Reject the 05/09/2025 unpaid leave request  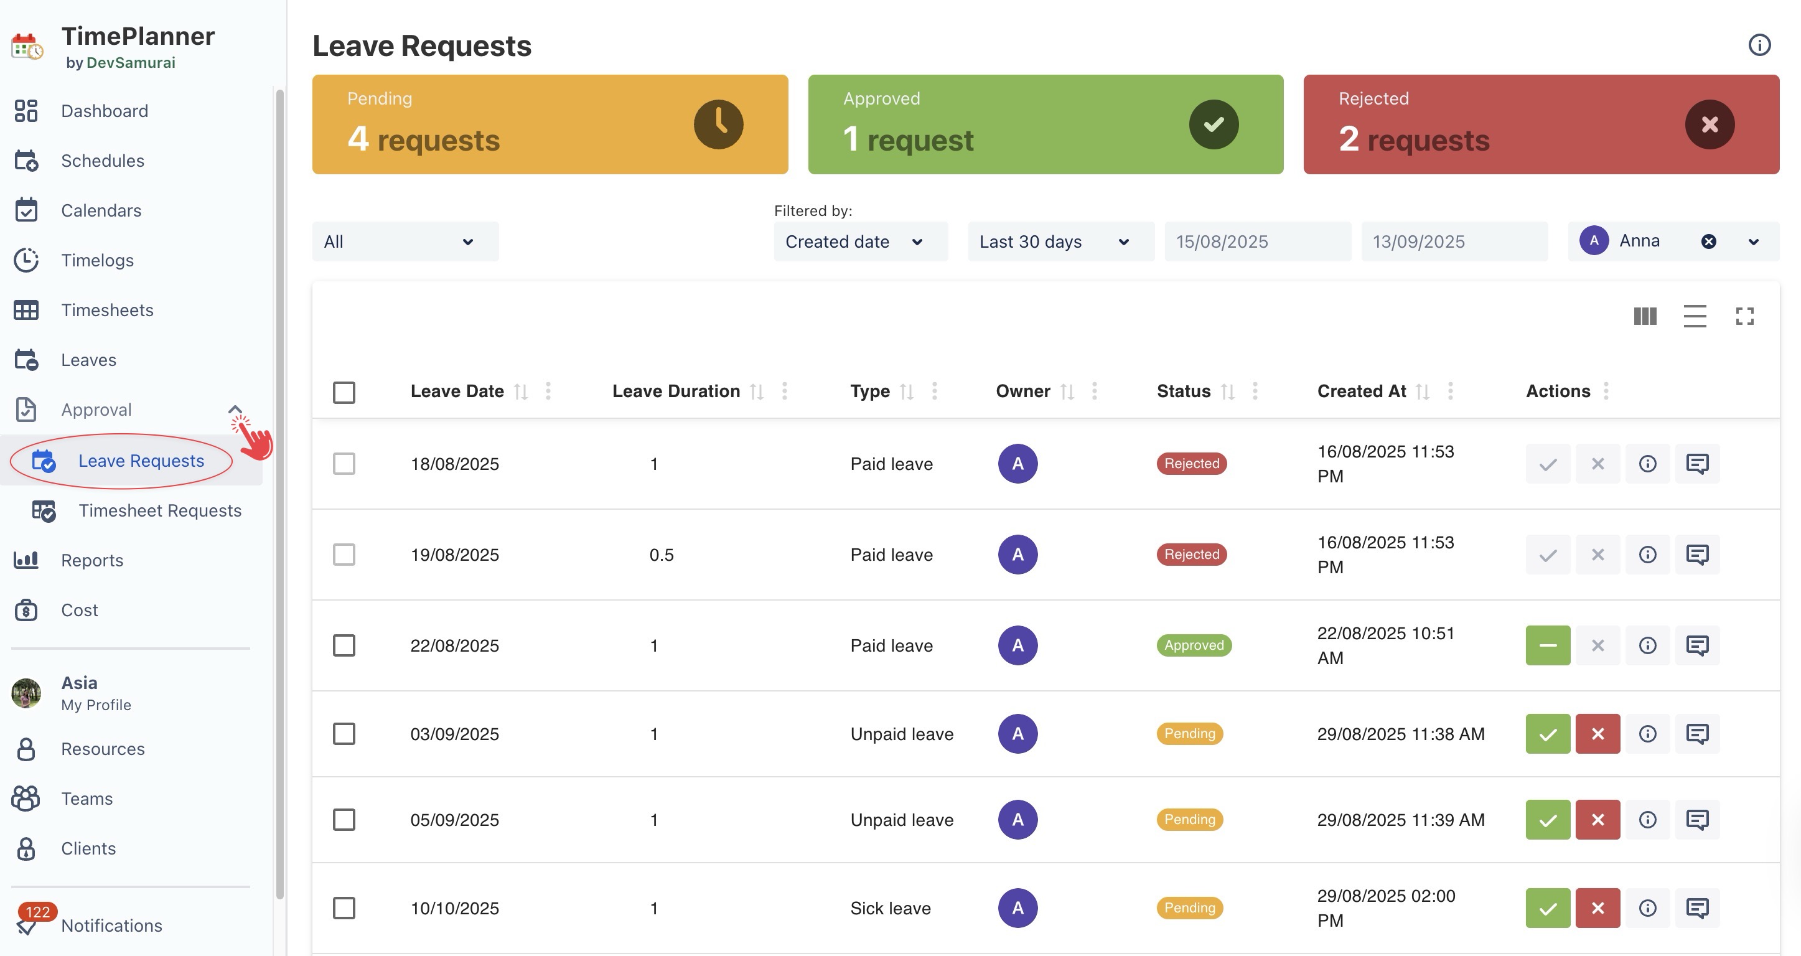[x=1598, y=820]
